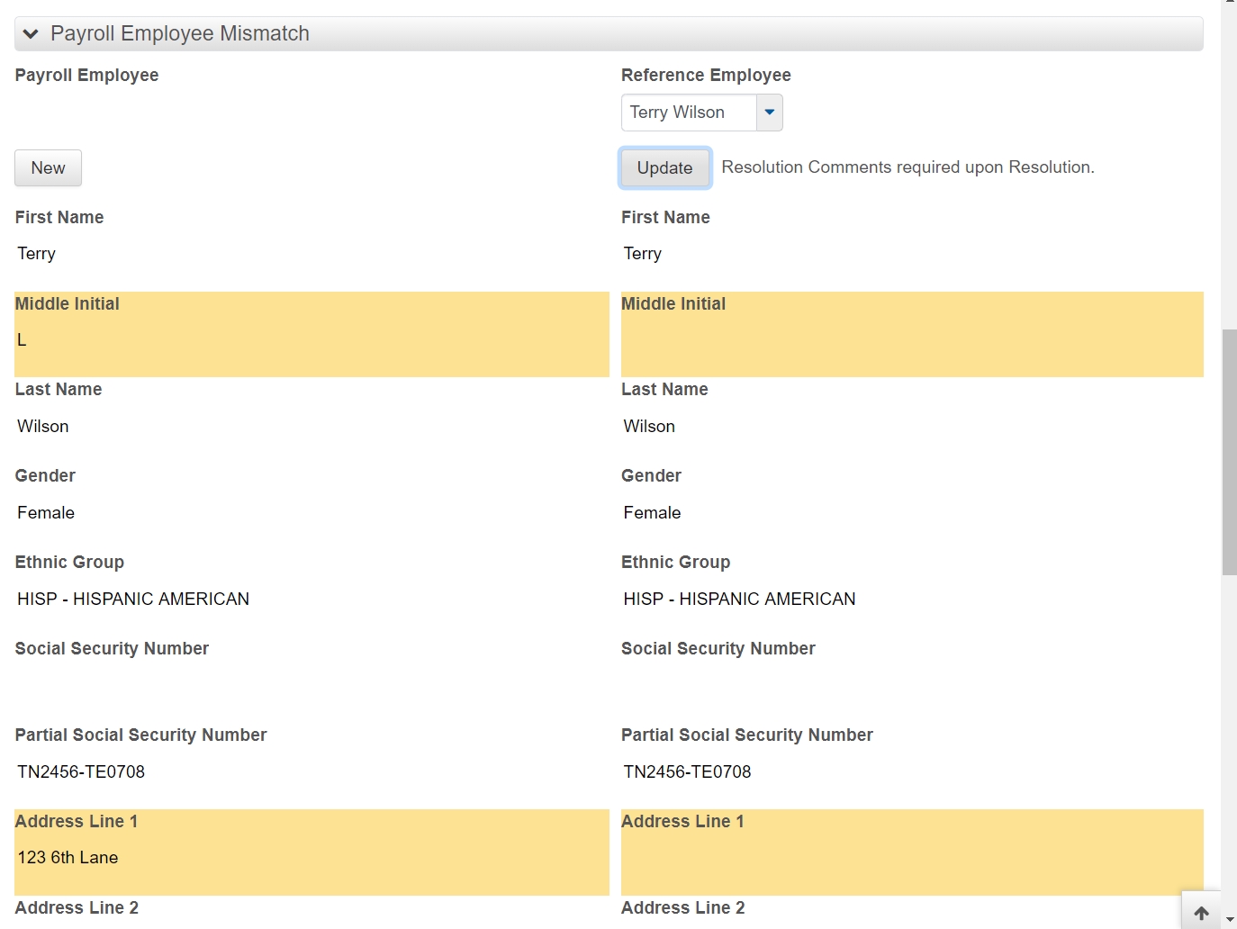Click payroll Address Line 1 value 123 6th Lane
The height and width of the screenshot is (929, 1237).
point(68,858)
